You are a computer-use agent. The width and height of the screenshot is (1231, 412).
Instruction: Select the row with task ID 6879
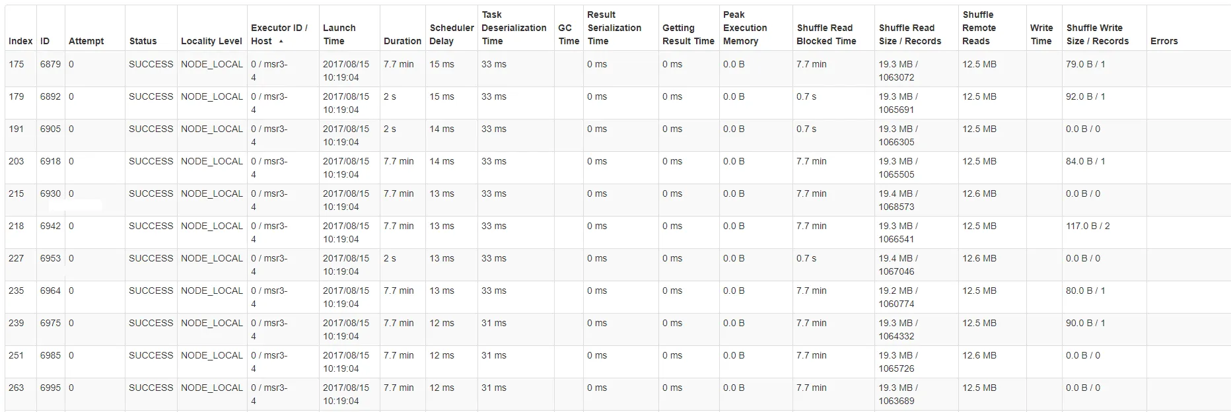click(x=617, y=70)
